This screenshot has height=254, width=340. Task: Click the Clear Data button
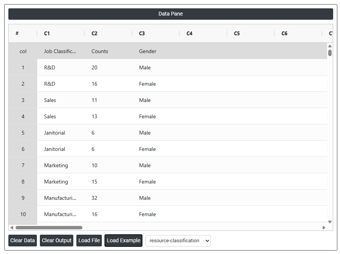point(22,240)
